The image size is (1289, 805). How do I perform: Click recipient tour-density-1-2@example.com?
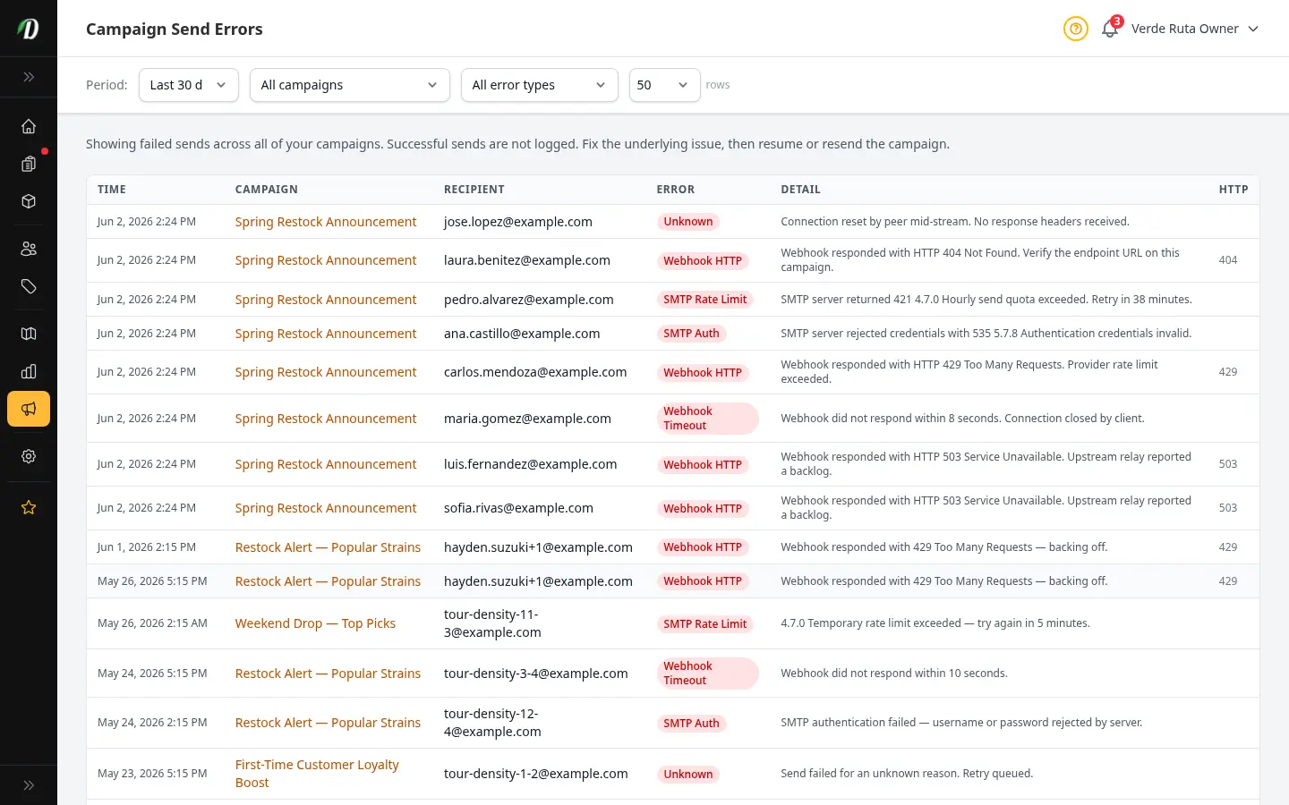tap(536, 774)
